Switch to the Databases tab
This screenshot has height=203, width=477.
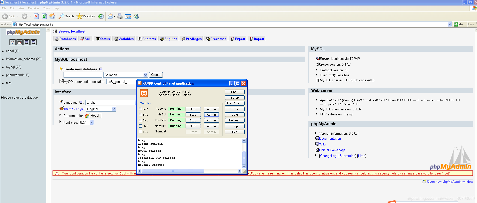coord(66,39)
